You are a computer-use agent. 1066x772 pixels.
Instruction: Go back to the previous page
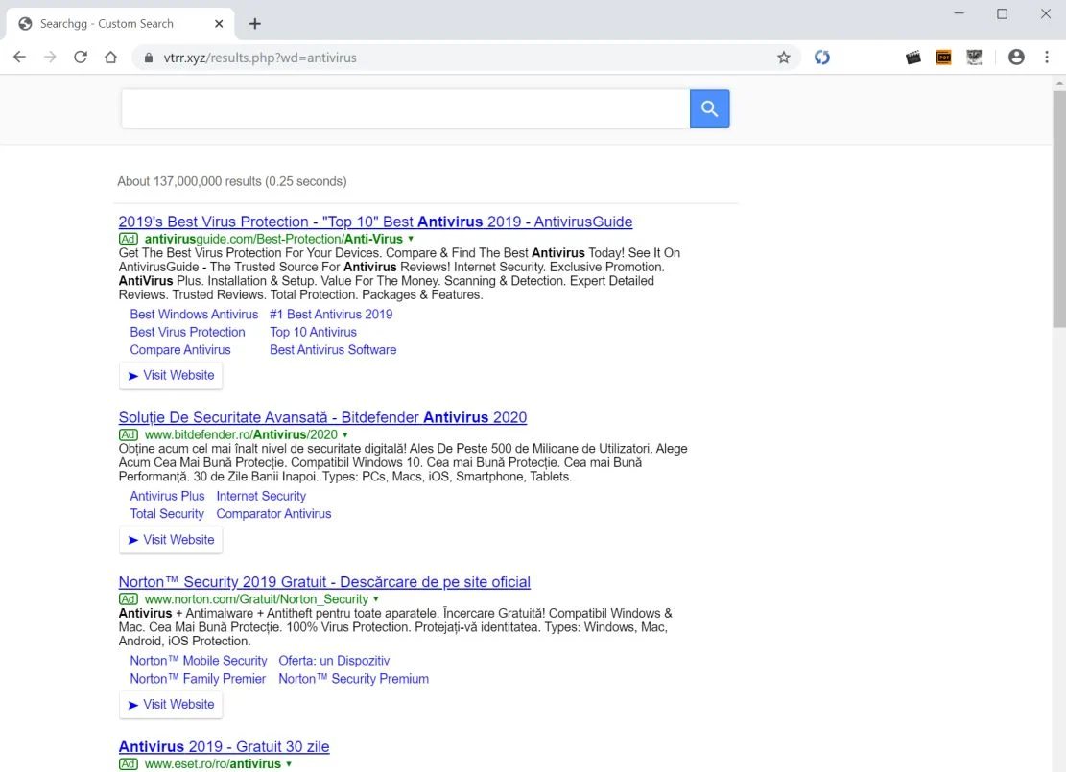(x=20, y=58)
